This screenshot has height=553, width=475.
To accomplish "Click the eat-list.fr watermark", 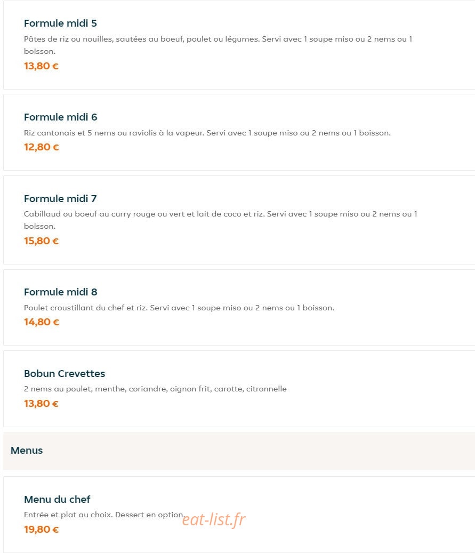I will click(214, 519).
